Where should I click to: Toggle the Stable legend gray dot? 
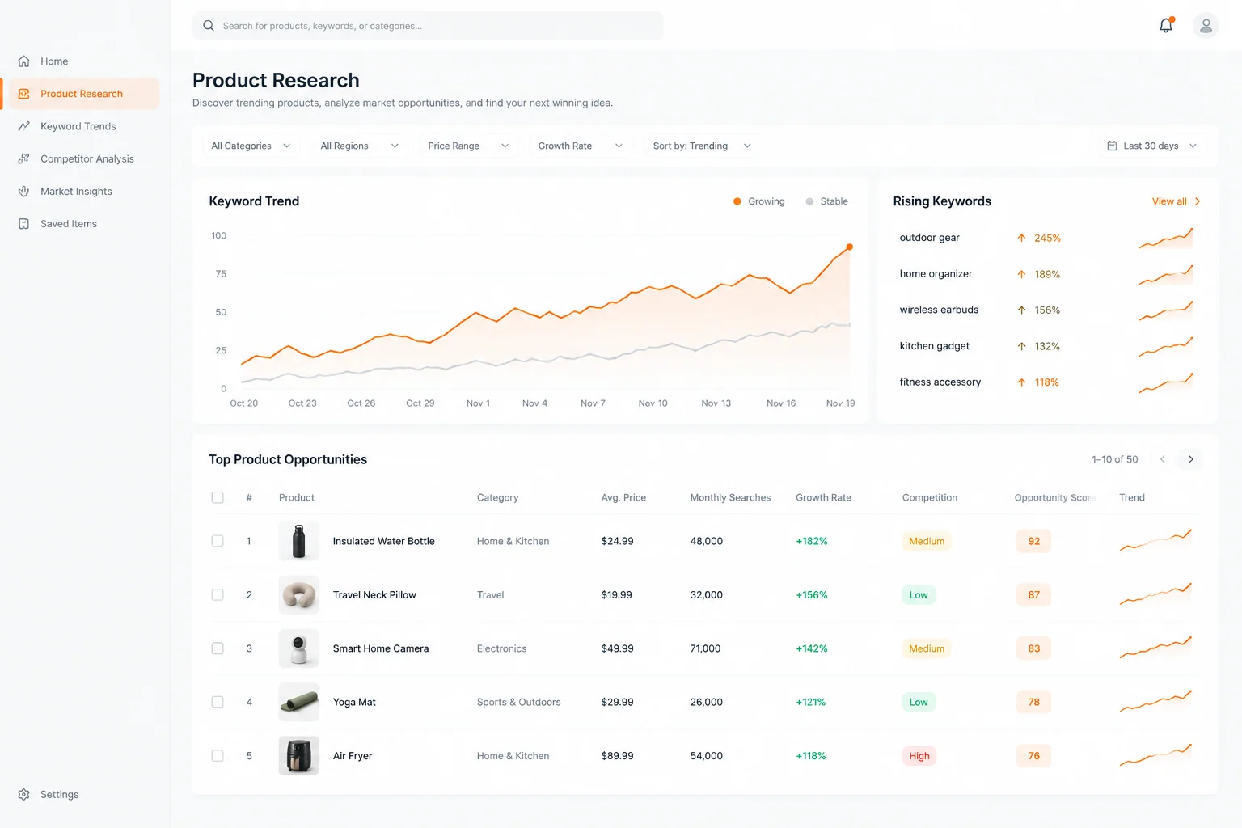pos(809,201)
